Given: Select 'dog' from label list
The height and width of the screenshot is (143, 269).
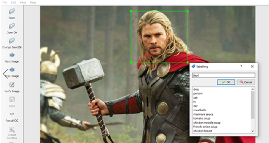Looking at the screenshot, I should tap(196, 89).
